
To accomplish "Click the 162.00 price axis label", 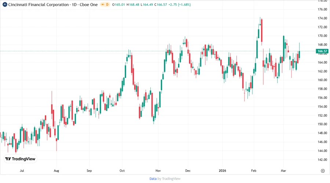I will coord(322,71).
